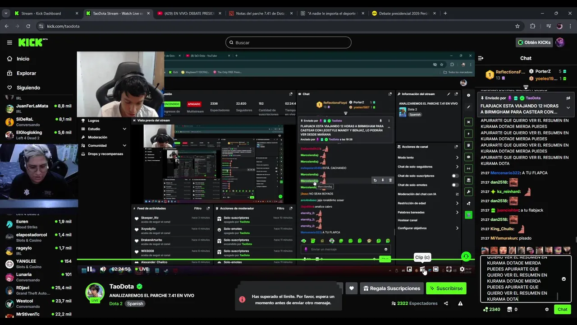Screen dimensions: 577x325
Task: Click the green Suscribirse button
Action: (446, 288)
